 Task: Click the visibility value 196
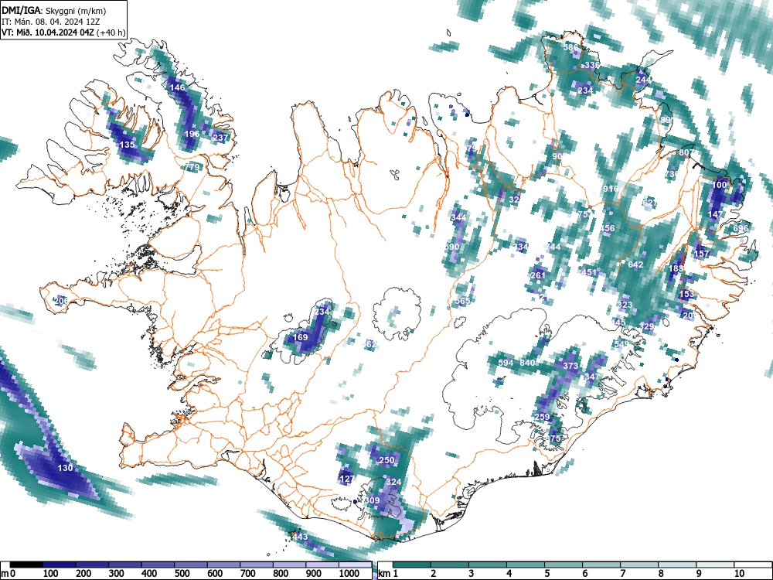pyautogui.click(x=192, y=134)
